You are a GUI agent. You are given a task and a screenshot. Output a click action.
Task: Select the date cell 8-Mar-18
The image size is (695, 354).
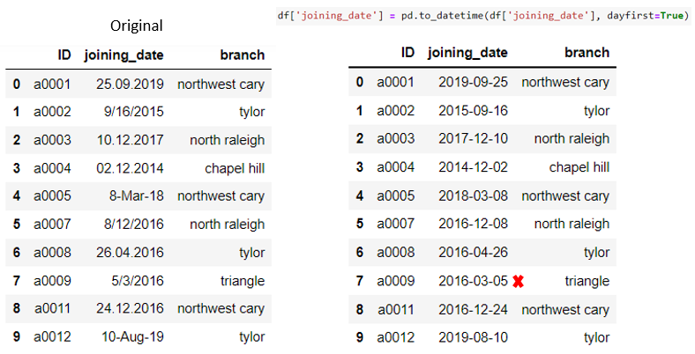tap(137, 195)
